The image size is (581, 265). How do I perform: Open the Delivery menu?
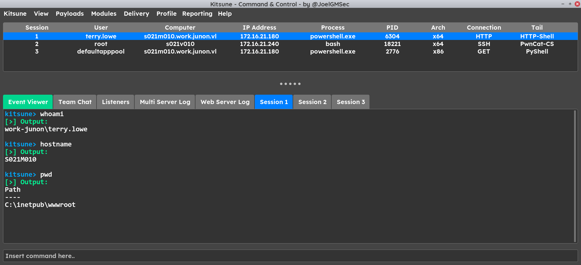click(x=136, y=14)
